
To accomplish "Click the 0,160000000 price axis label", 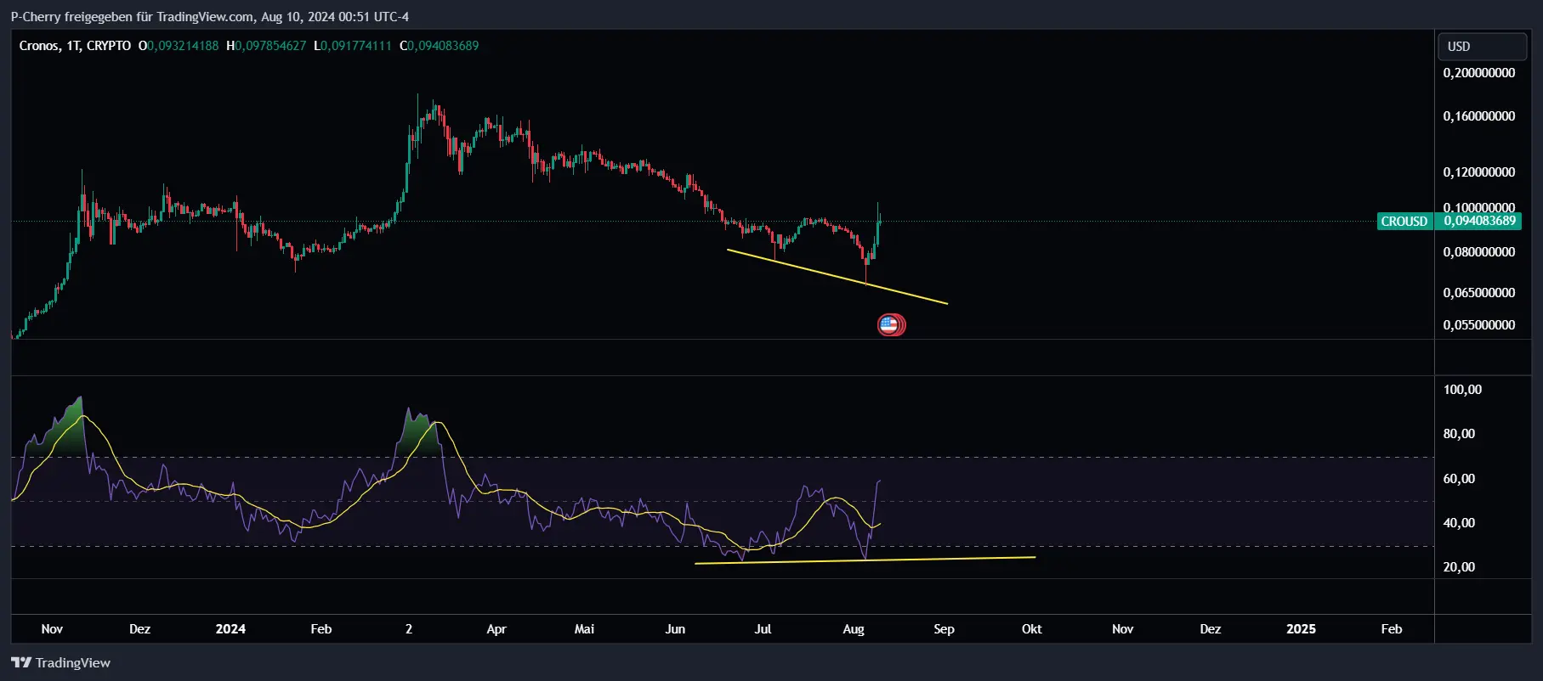I will (x=1479, y=116).
